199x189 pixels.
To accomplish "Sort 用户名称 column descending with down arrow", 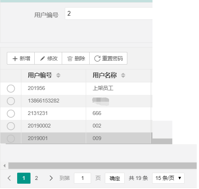I will pyautogui.click(x=124, y=77).
